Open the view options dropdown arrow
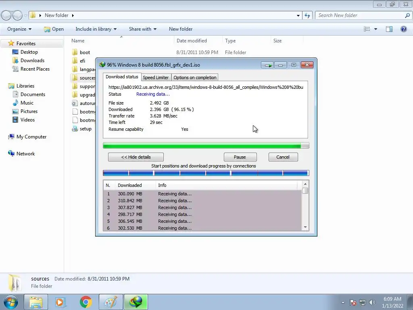This screenshot has height=310, width=413. pyautogui.click(x=375, y=29)
